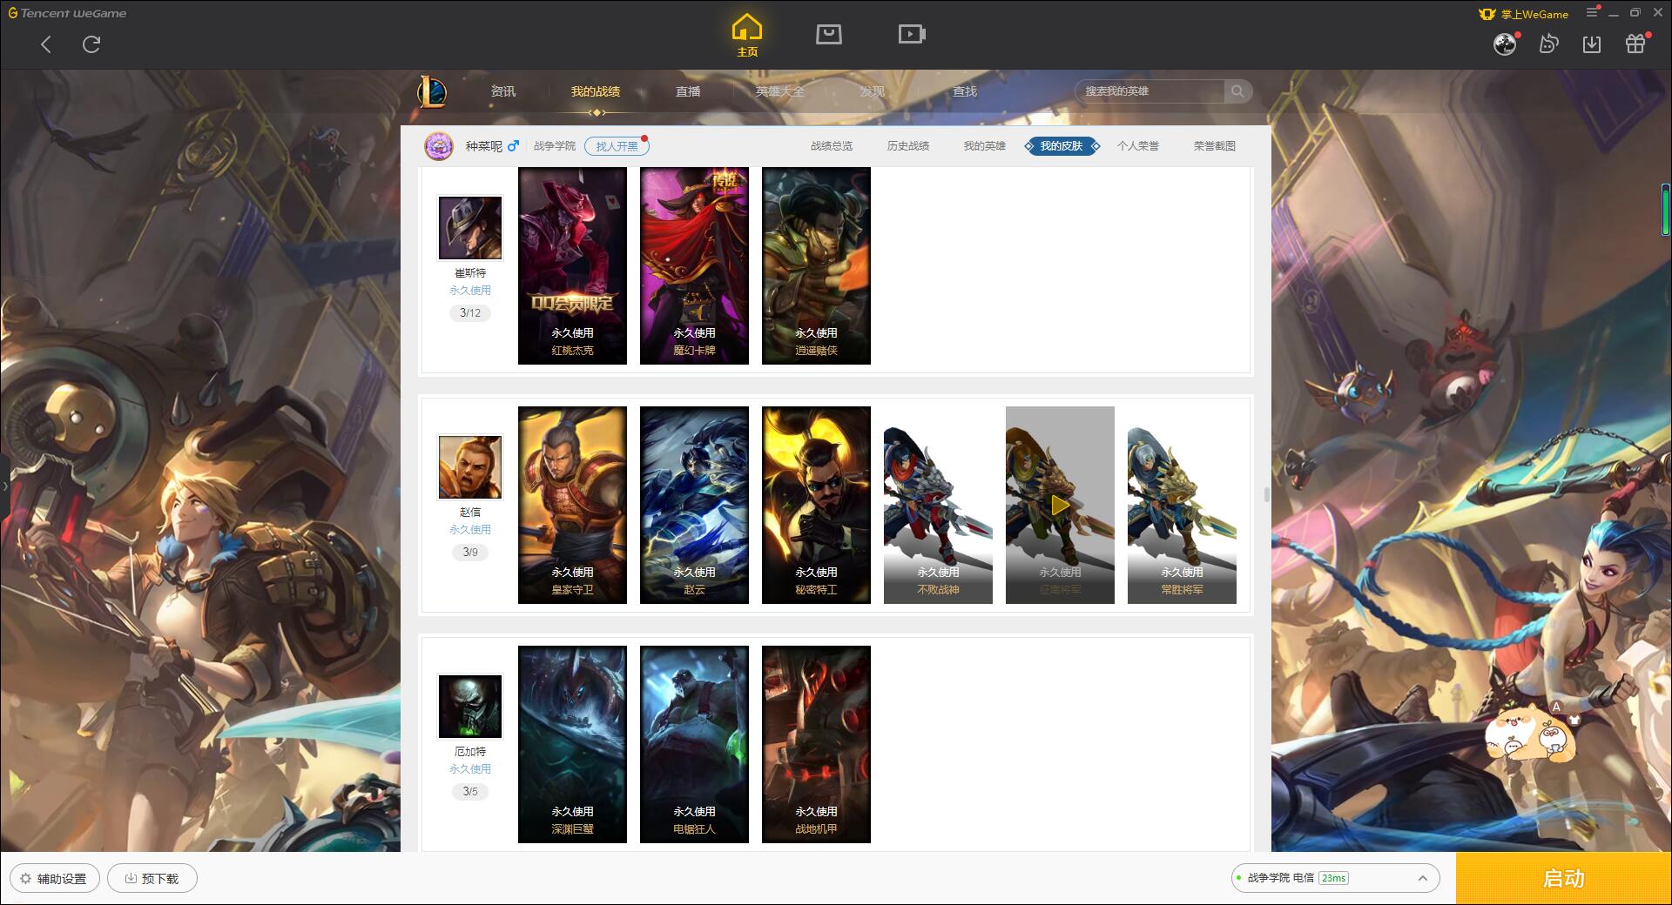The width and height of the screenshot is (1672, 905).
Task: Switch to the 发现 tab
Action: coord(872,91)
